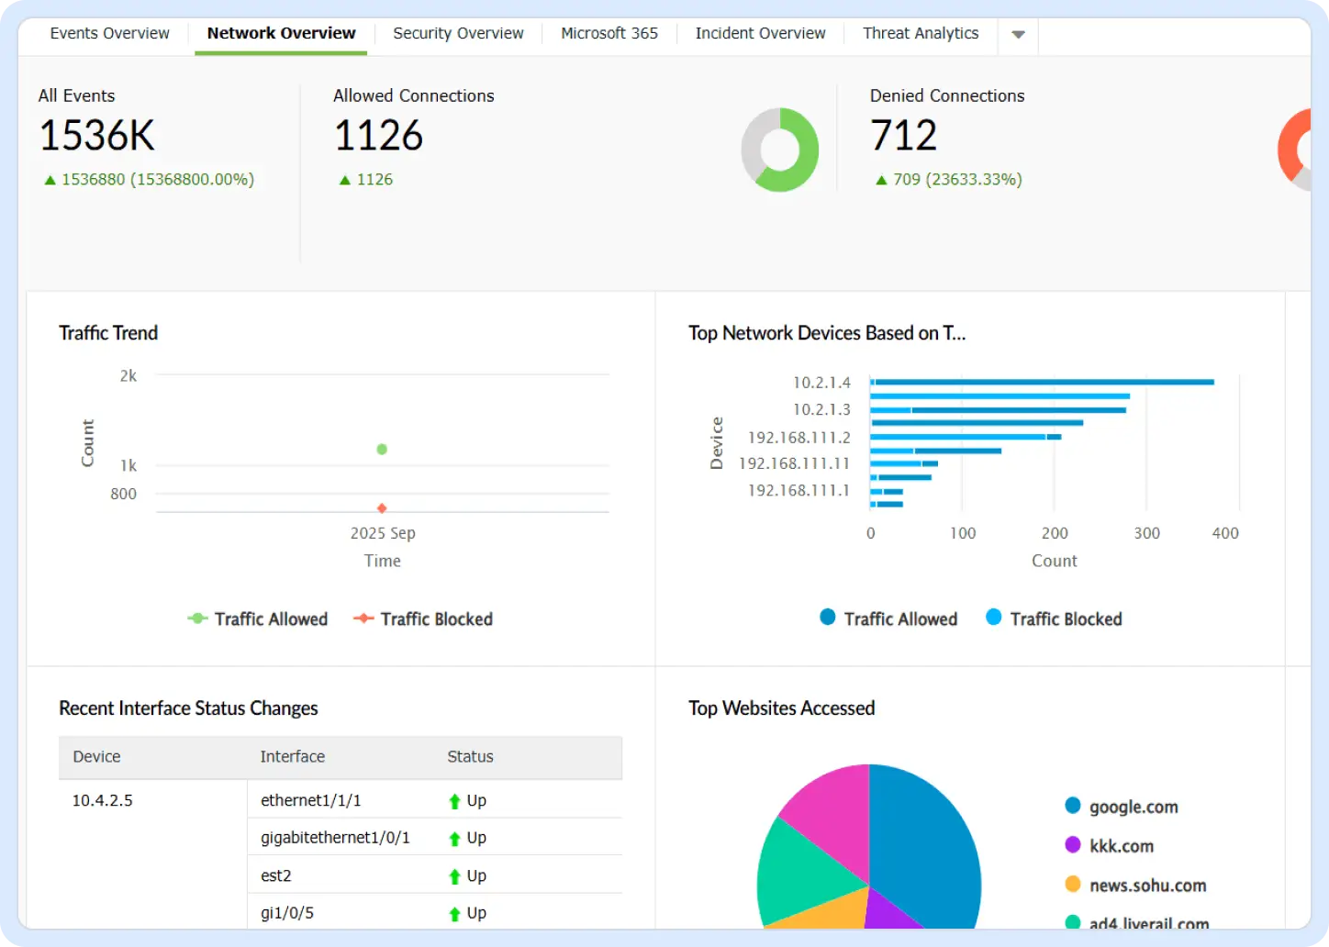Open the Threat Analytics tab
This screenshot has width=1329, height=947.
pos(921,33)
